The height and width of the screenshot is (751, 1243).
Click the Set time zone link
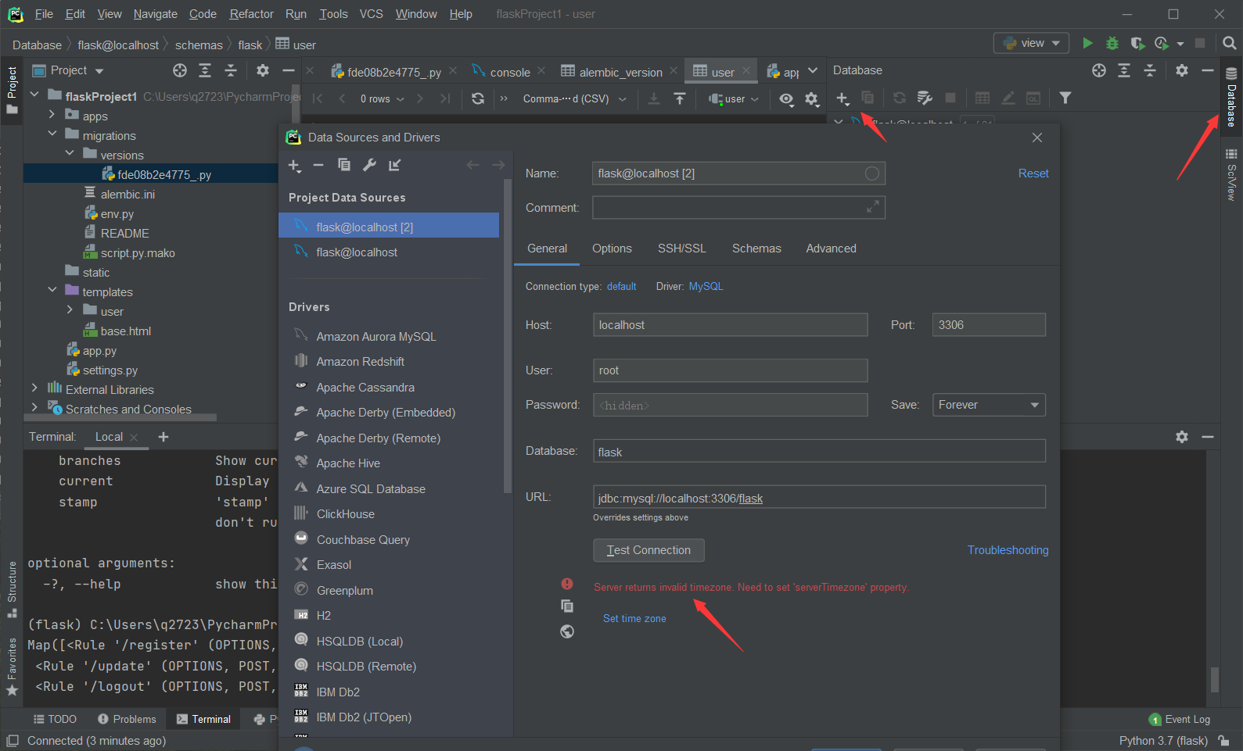[634, 618]
